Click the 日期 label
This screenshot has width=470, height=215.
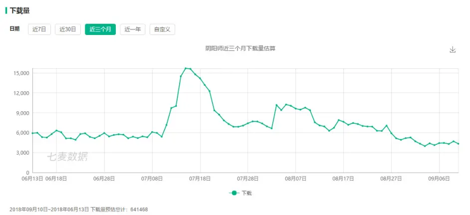(x=14, y=29)
